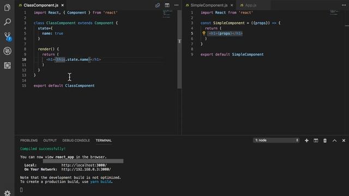Close the SimpleComponent.js tab
The image size is (349, 196).
pyautogui.click(x=232, y=5)
